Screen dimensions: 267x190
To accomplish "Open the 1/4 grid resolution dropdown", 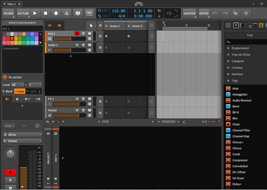I will pyautogui.click(x=206, y=122).
